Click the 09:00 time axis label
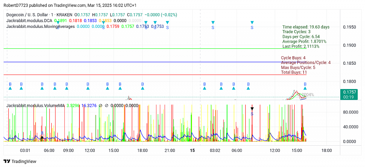Viewport: 365px width, 167px height. pos(69,151)
